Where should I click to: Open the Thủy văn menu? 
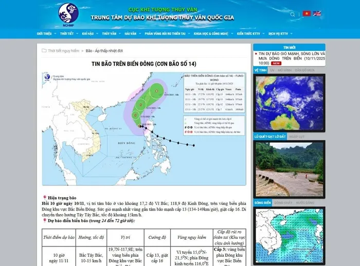pyautogui.click(x=109, y=33)
